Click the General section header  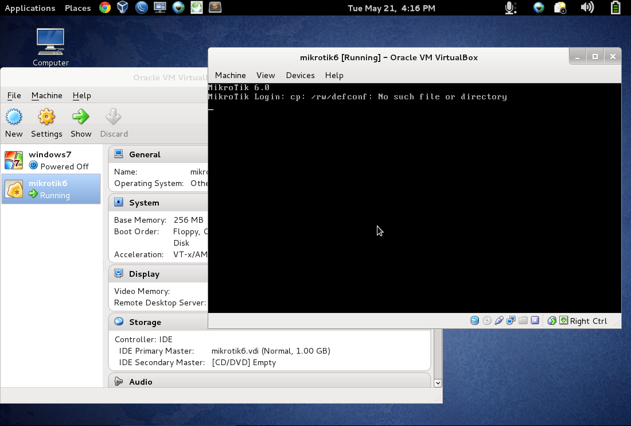[x=158, y=154]
